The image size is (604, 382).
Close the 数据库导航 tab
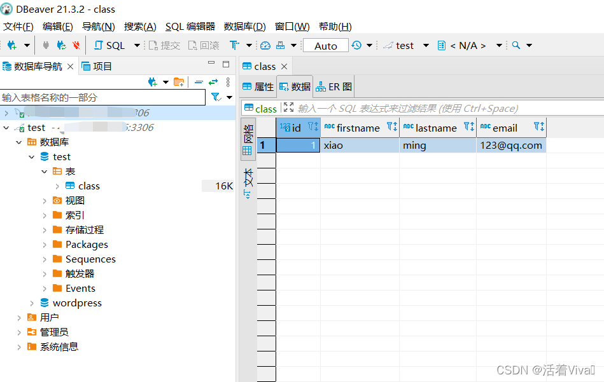tap(70, 67)
